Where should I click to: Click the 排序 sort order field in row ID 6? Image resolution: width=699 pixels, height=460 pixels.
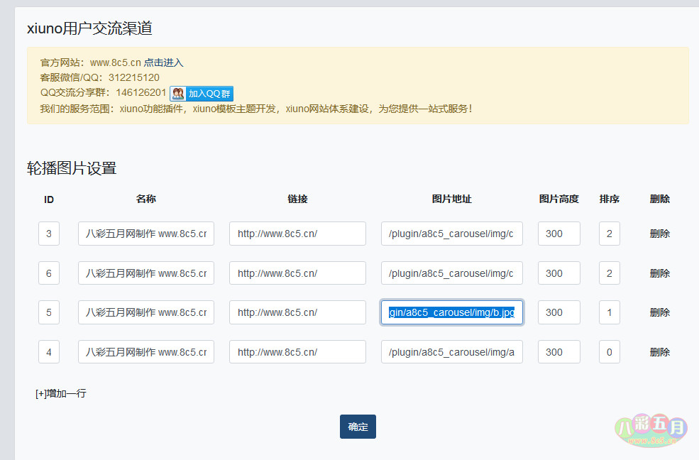click(x=610, y=273)
